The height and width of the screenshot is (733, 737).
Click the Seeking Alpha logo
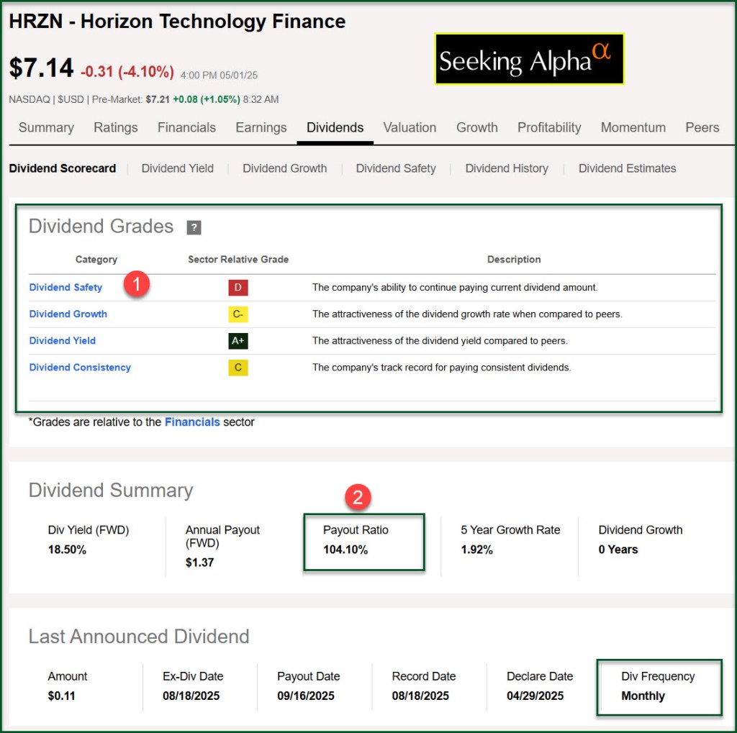tap(529, 59)
